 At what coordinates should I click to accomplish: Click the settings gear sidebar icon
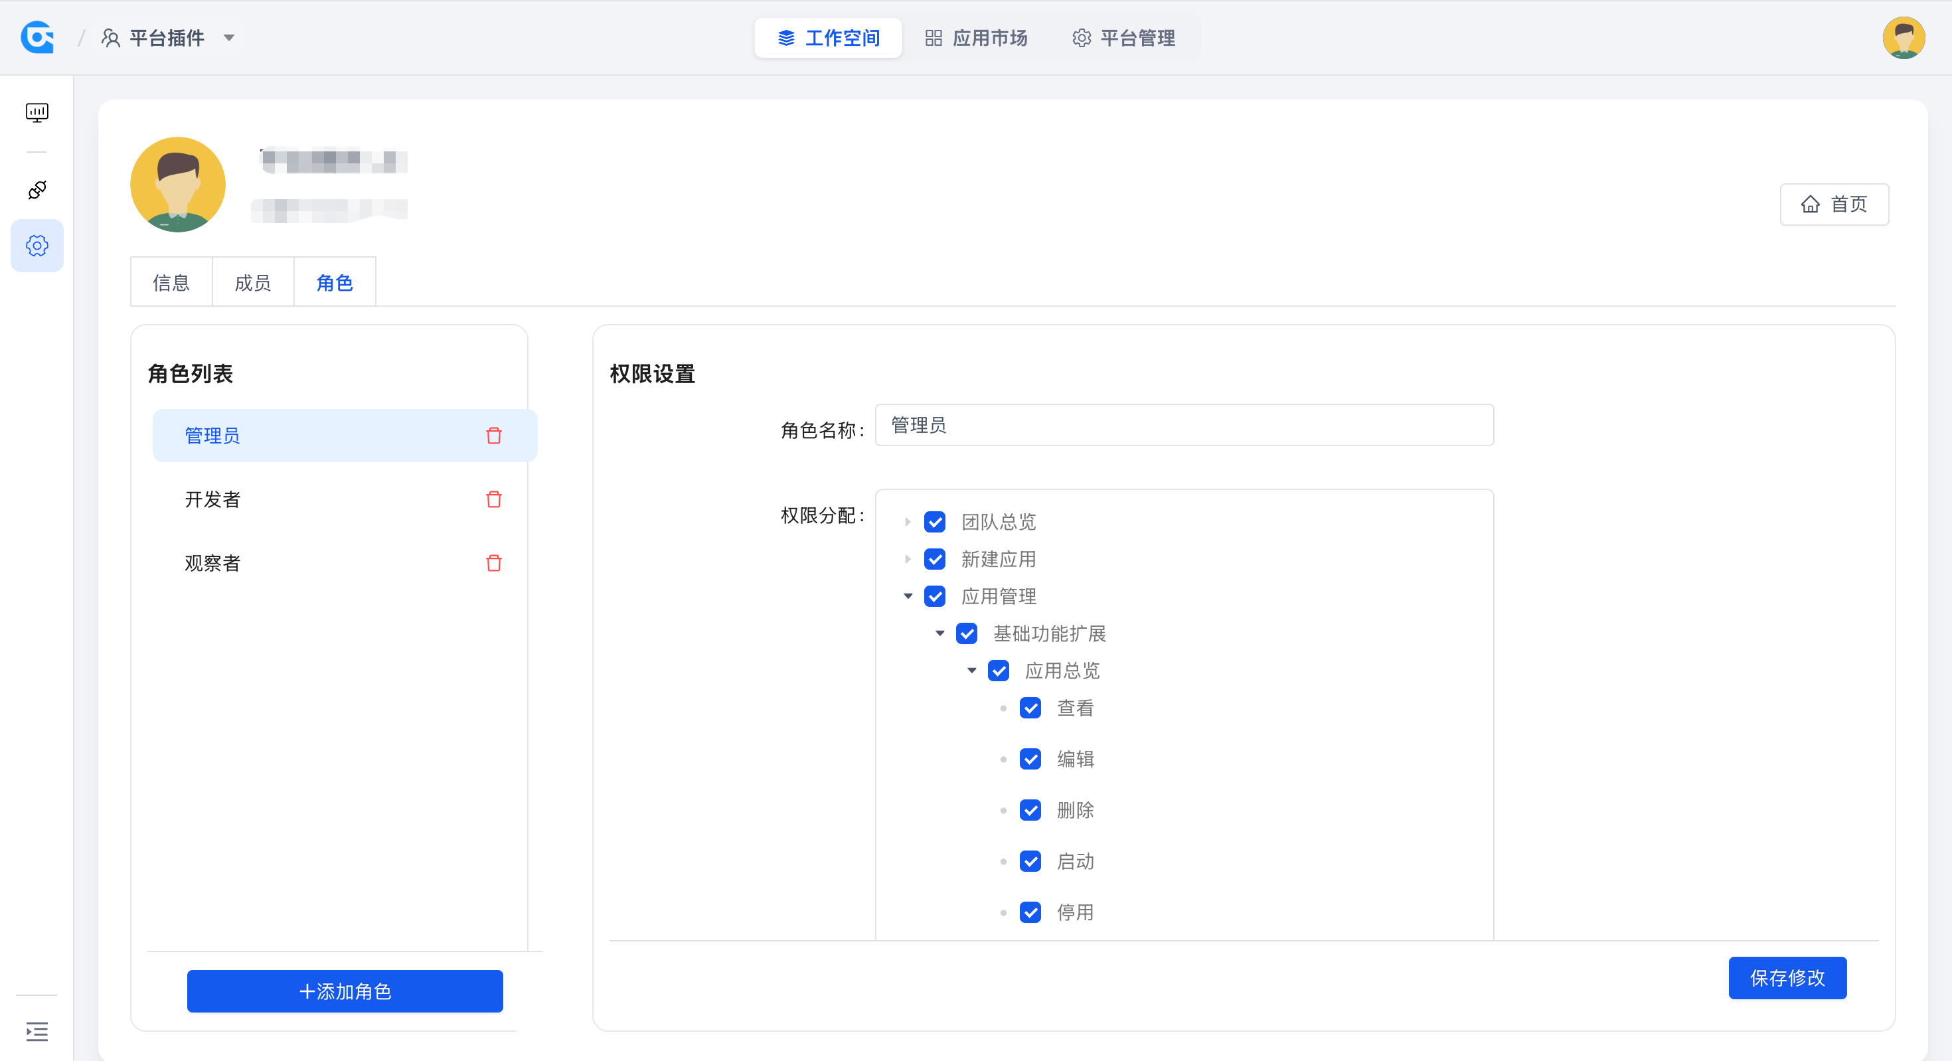coord(37,246)
